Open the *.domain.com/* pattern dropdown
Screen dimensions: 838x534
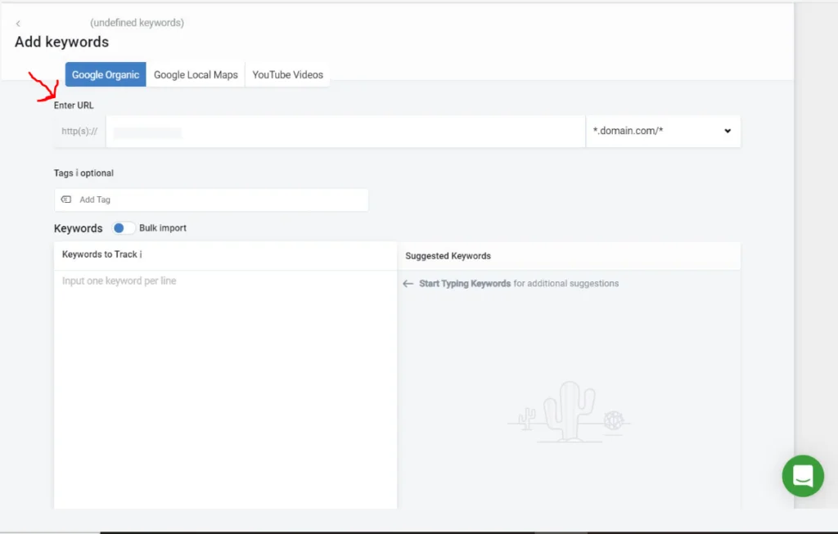coord(663,131)
